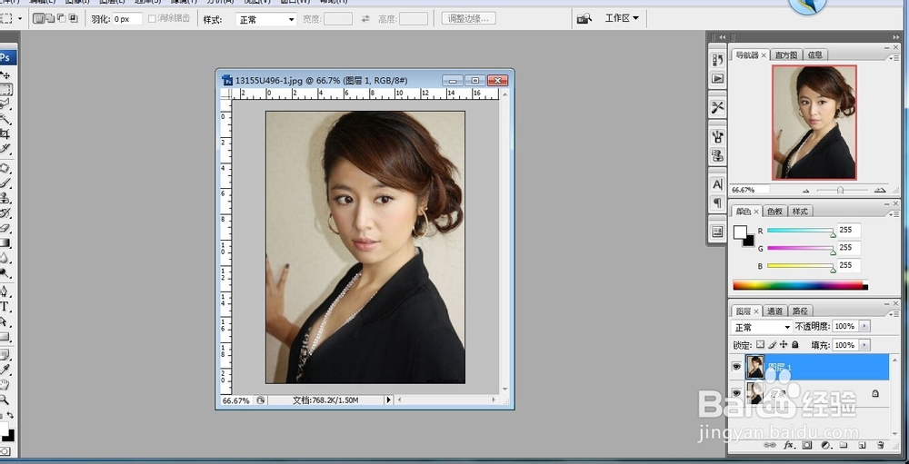This screenshot has width=909, height=464.
Task: Choose Add to Selection mode
Action: click(50, 18)
